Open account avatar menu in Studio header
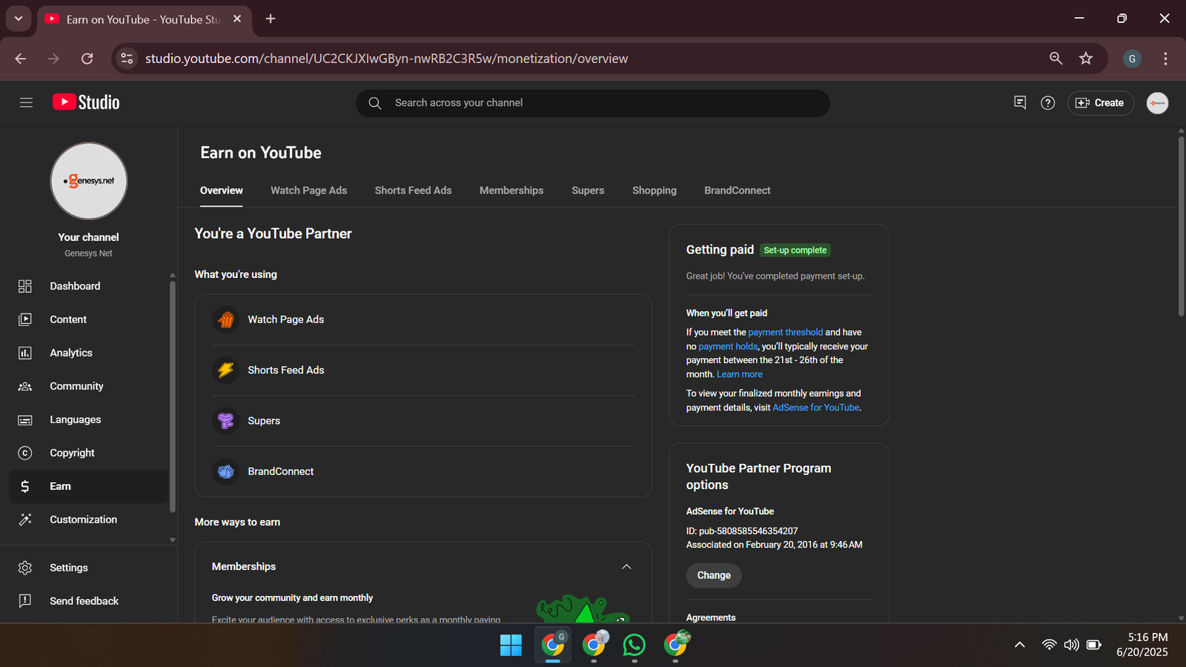 click(1157, 103)
